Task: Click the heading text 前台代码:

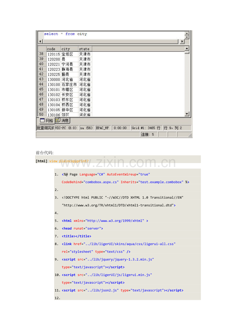Action: tap(45, 153)
